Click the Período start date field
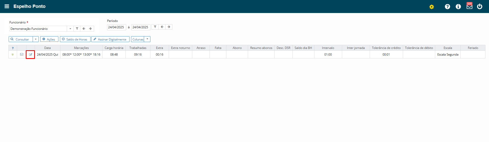The image size is (489, 142). tap(117, 27)
